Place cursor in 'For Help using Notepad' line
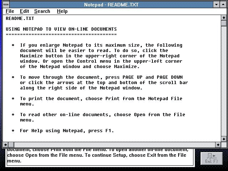Image resolution: width=228 pixels, height=171 pixels. 67,131
